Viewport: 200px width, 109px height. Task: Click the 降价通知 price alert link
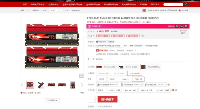click(114, 31)
